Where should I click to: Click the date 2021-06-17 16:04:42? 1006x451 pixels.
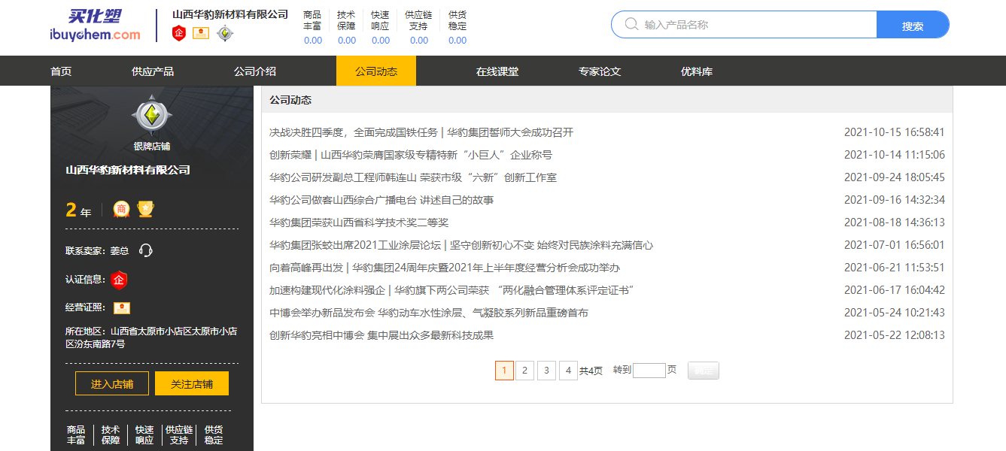click(x=895, y=290)
